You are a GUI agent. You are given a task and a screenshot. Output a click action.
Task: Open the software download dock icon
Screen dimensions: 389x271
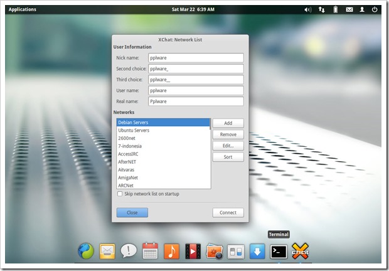click(257, 251)
